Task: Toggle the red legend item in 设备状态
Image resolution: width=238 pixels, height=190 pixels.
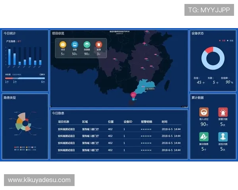Action: tap(221, 40)
